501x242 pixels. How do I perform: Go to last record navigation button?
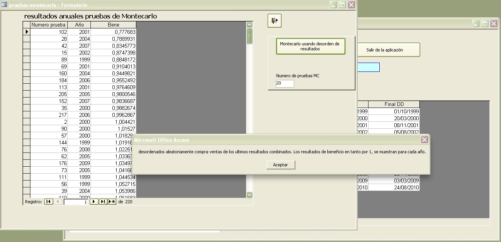(x=103, y=202)
